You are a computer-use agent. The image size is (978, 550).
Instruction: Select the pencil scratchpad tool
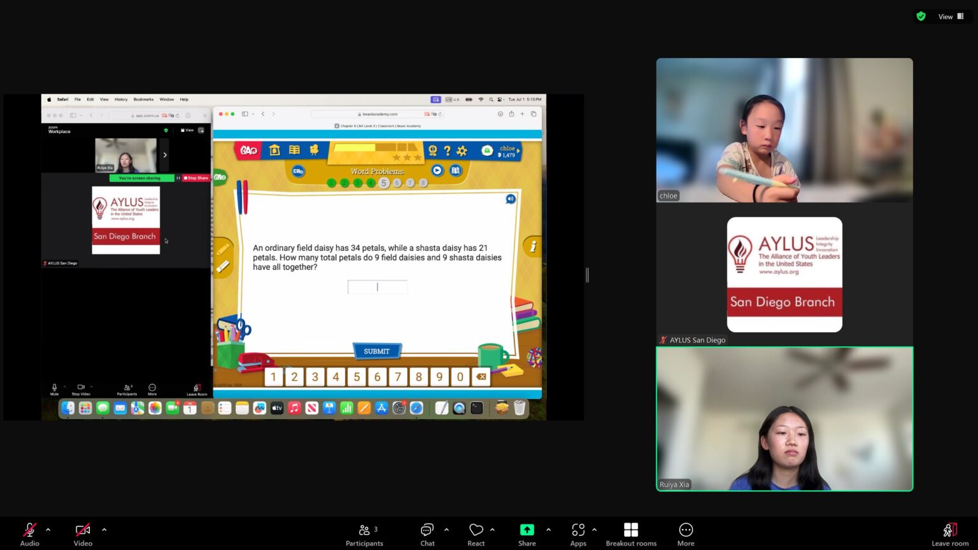(x=223, y=250)
